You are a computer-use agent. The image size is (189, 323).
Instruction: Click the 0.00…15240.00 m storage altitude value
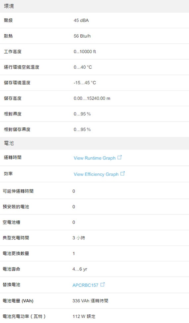click(x=92, y=99)
